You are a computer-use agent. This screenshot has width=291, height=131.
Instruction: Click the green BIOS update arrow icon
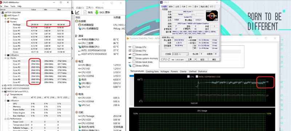pos(97,12)
